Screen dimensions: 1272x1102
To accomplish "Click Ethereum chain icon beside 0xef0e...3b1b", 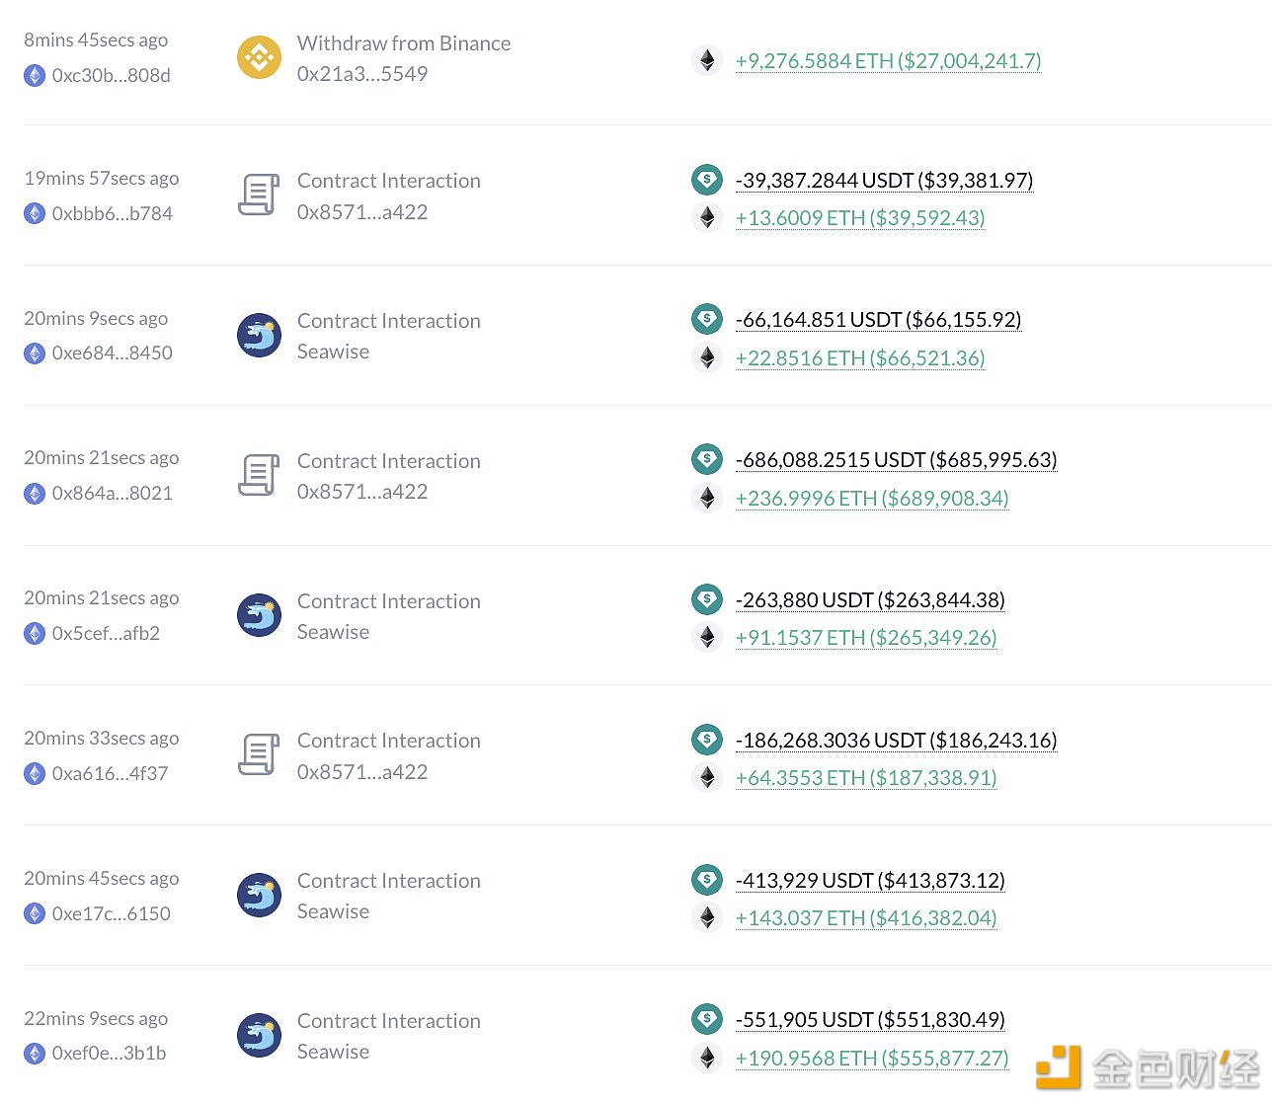I will click(x=35, y=1054).
